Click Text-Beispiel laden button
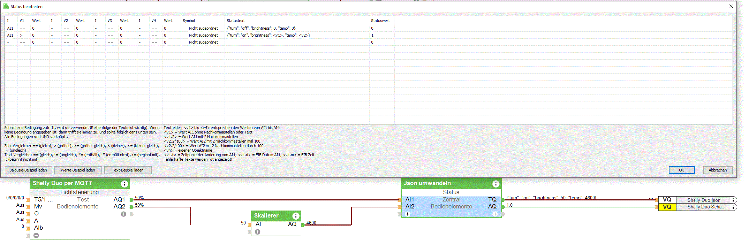 (x=128, y=170)
